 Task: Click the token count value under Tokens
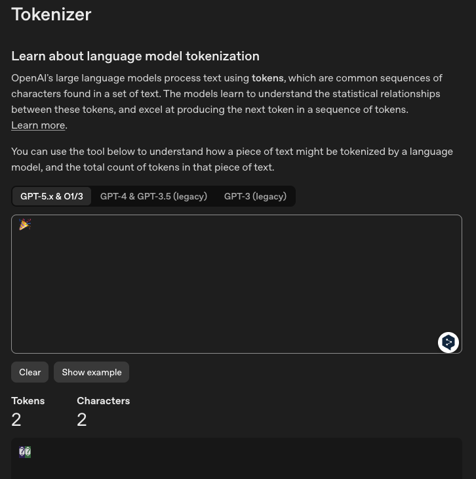pyautogui.click(x=16, y=419)
